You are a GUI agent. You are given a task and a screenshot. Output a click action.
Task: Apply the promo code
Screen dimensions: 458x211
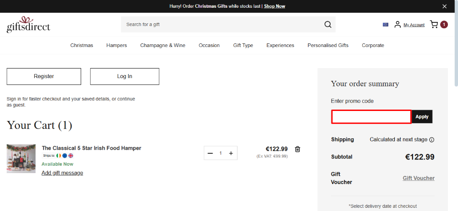point(422,117)
